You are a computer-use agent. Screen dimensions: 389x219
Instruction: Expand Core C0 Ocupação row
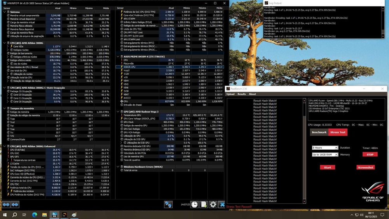click(8, 95)
